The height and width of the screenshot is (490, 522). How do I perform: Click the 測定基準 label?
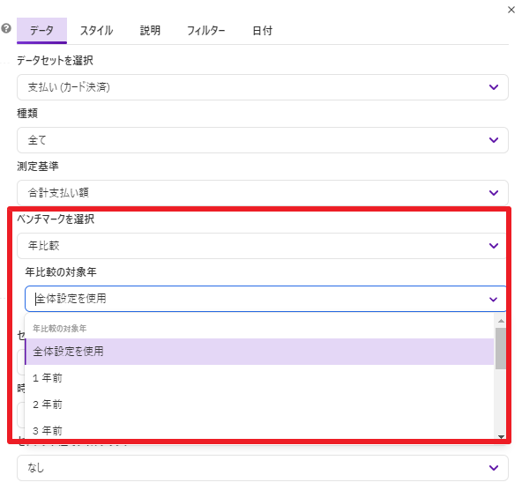pos(38,167)
